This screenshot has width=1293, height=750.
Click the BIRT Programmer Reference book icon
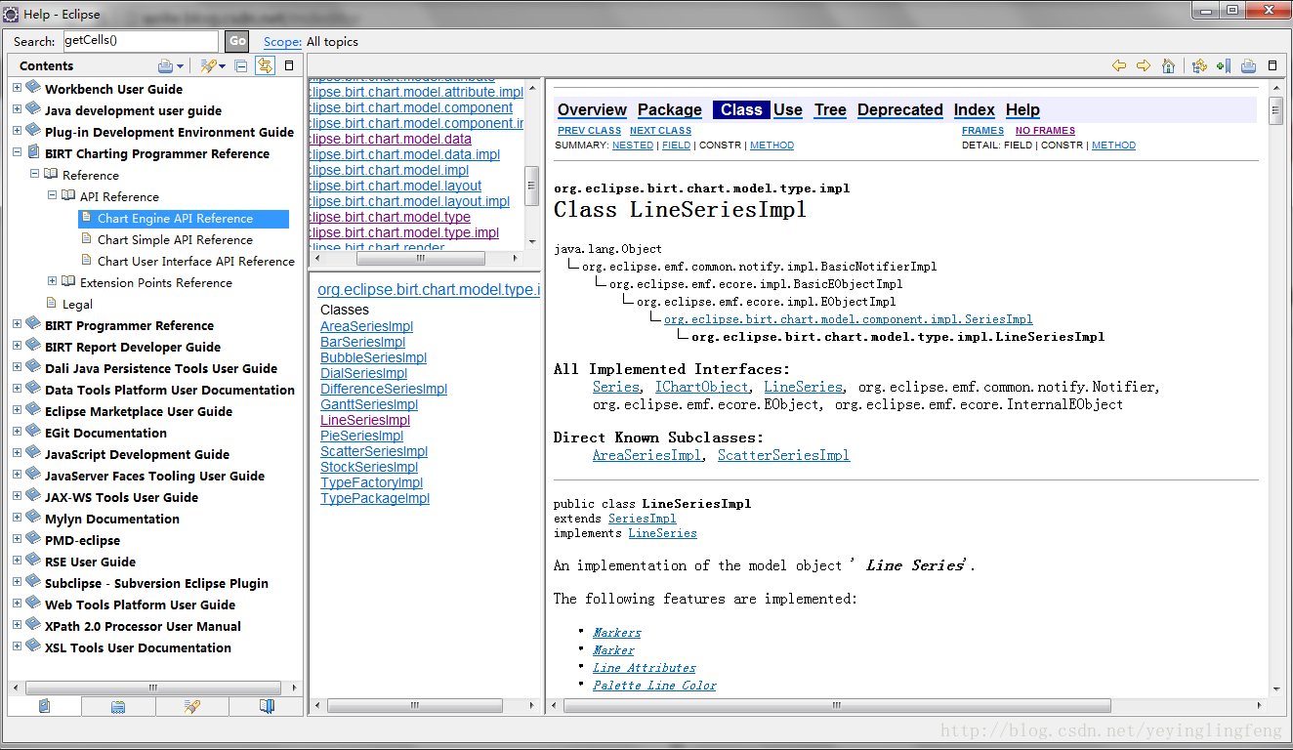[33, 324]
